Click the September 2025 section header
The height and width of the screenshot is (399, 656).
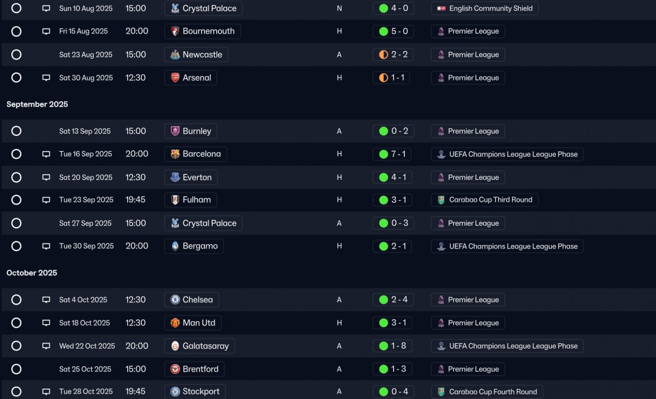[x=37, y=104]
